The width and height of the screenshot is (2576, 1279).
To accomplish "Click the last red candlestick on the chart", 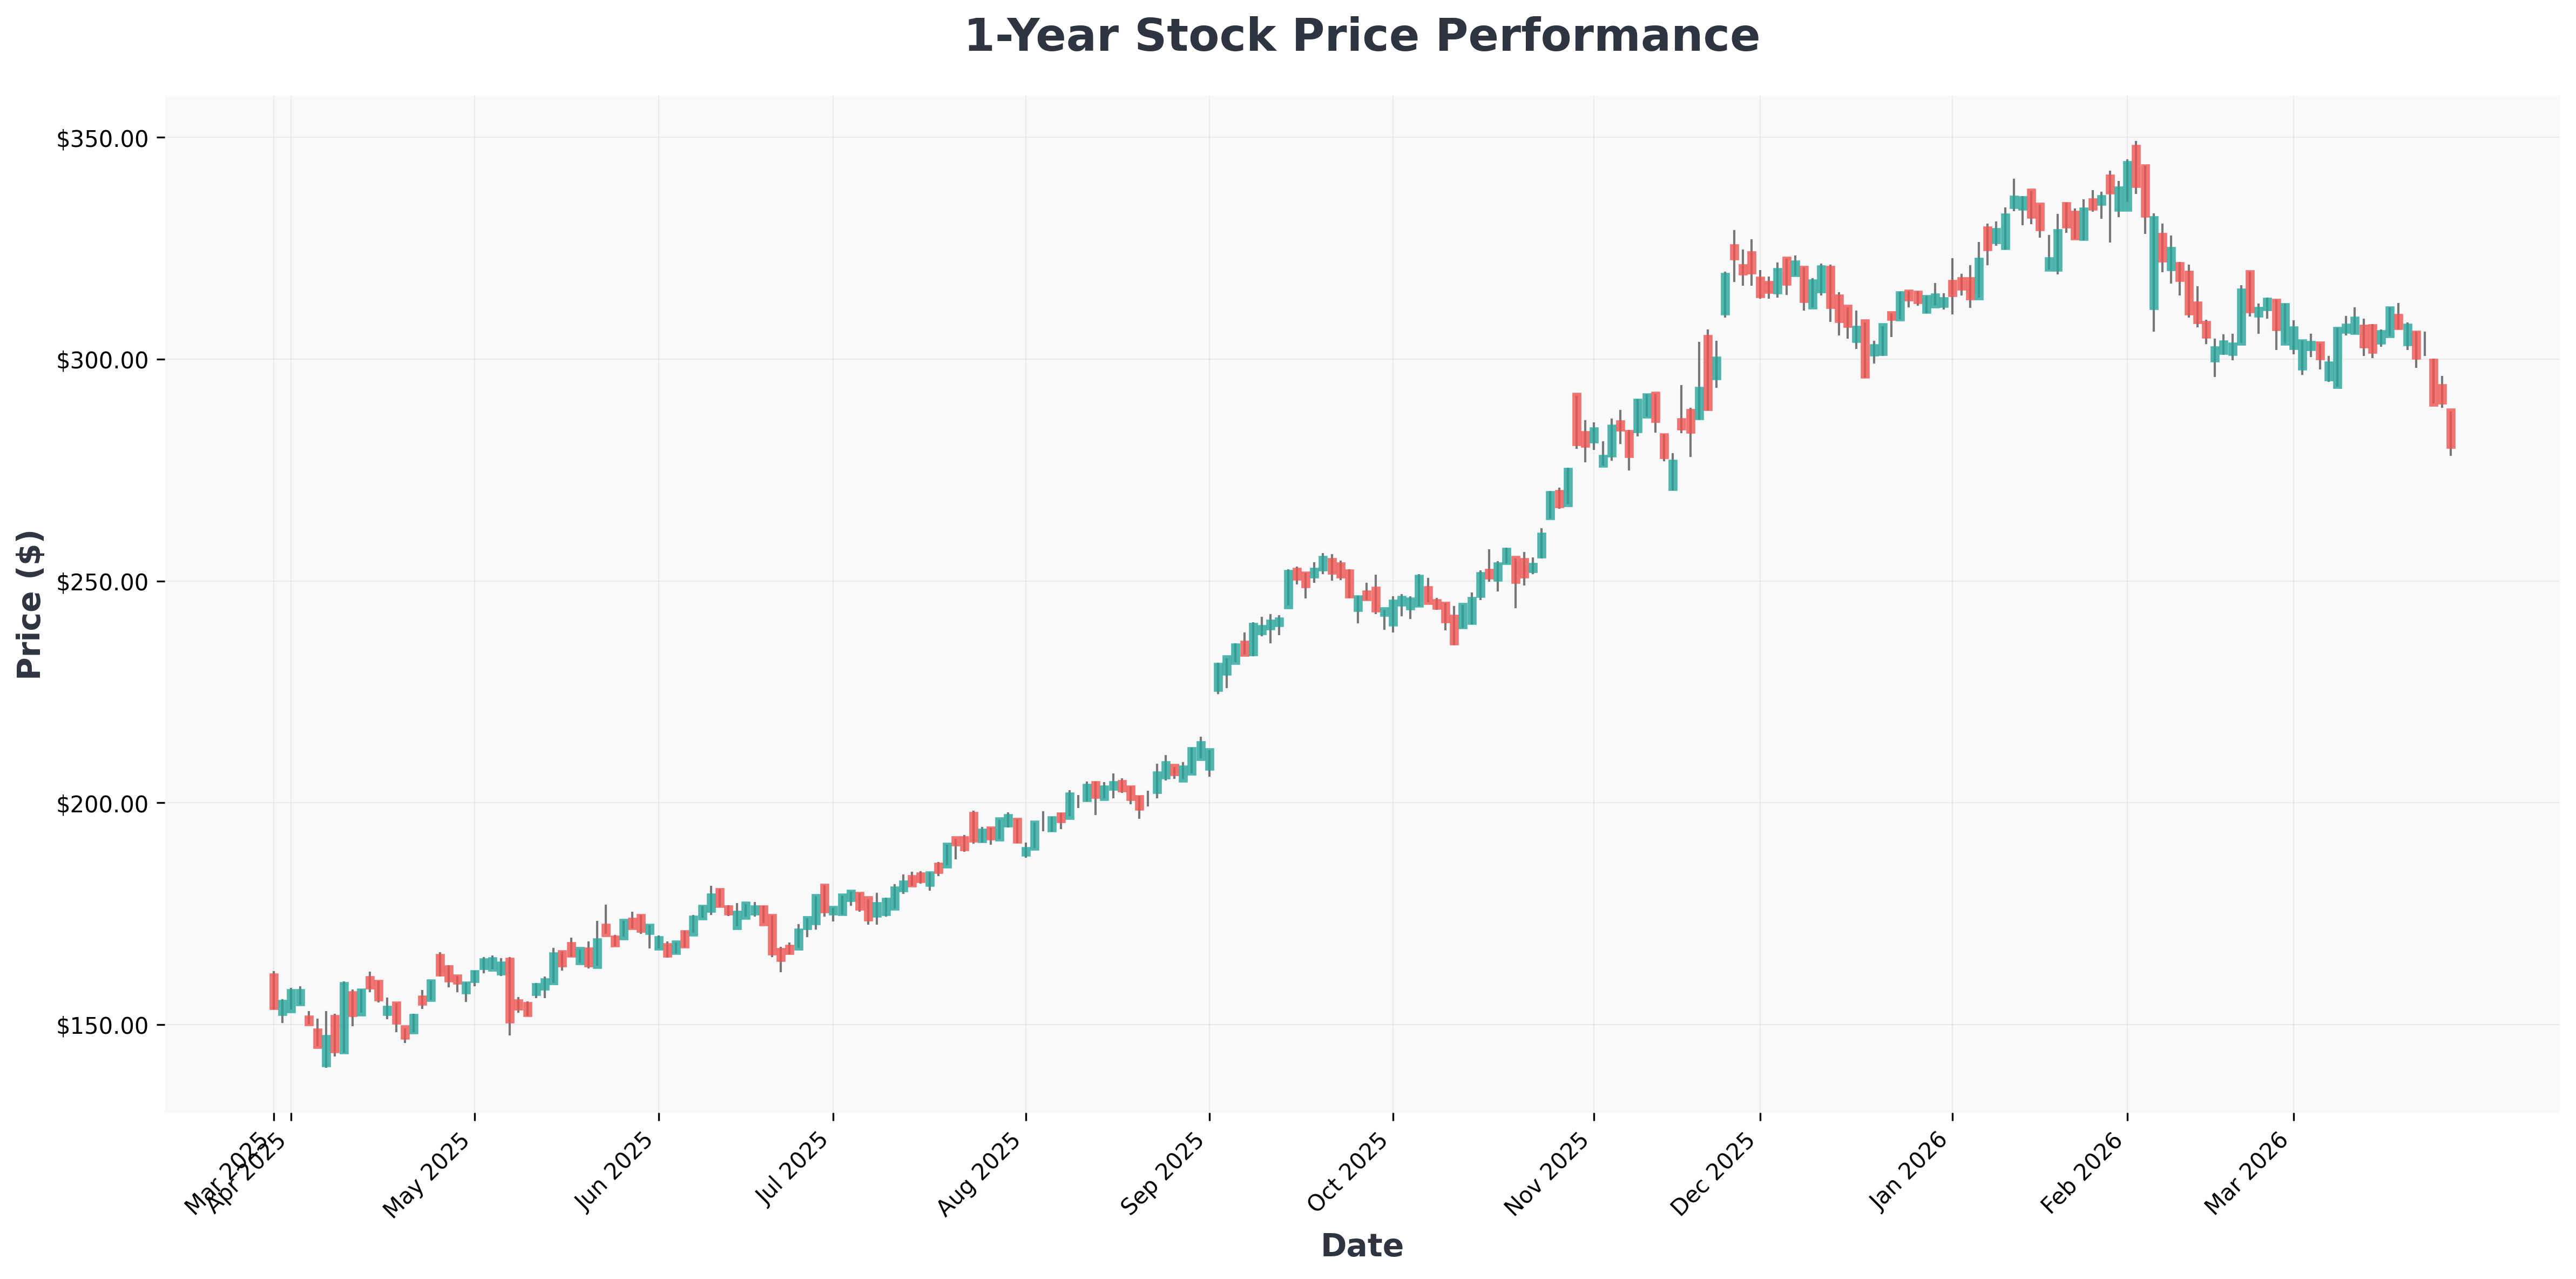I will tap(2451, 428).
